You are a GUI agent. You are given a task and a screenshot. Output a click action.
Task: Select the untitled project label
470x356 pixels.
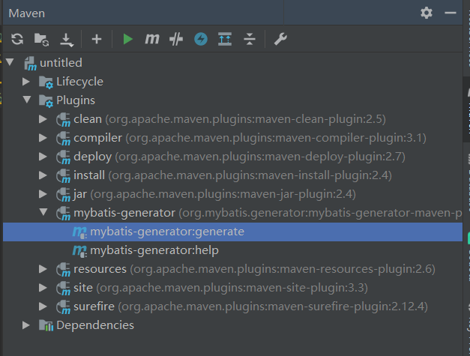[61, 63]
